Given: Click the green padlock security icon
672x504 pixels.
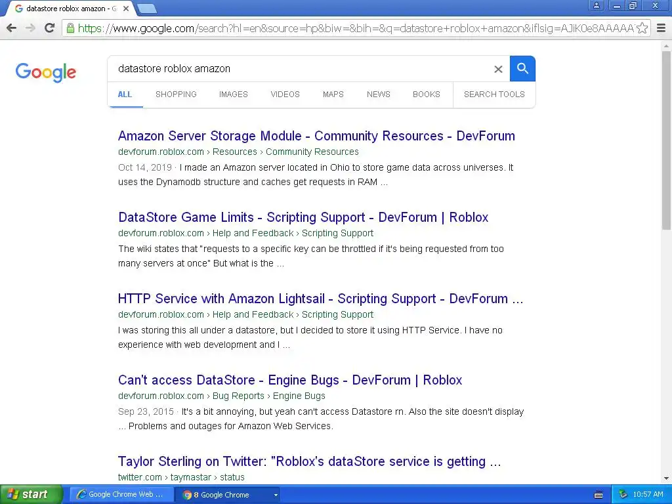Looking at the screenshot, I should coord(70,28).
